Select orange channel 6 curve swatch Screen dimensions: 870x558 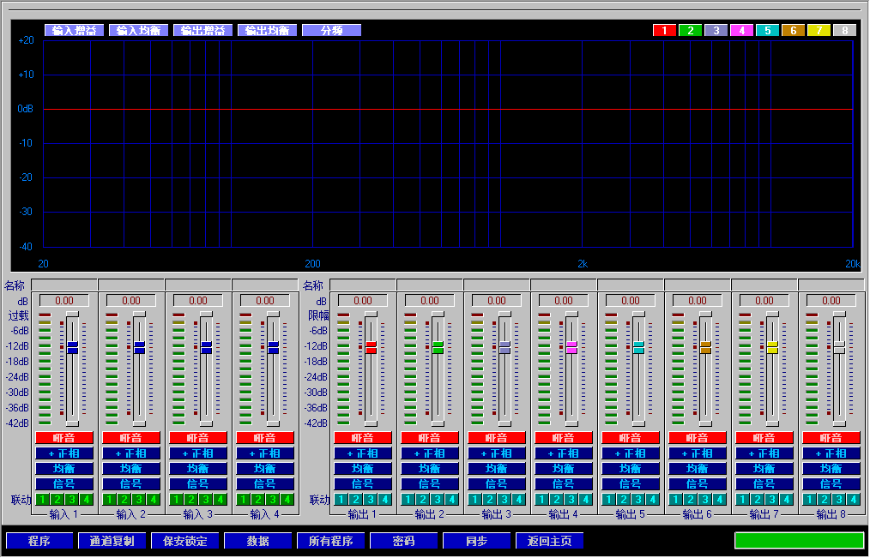(x=794, y=31)
